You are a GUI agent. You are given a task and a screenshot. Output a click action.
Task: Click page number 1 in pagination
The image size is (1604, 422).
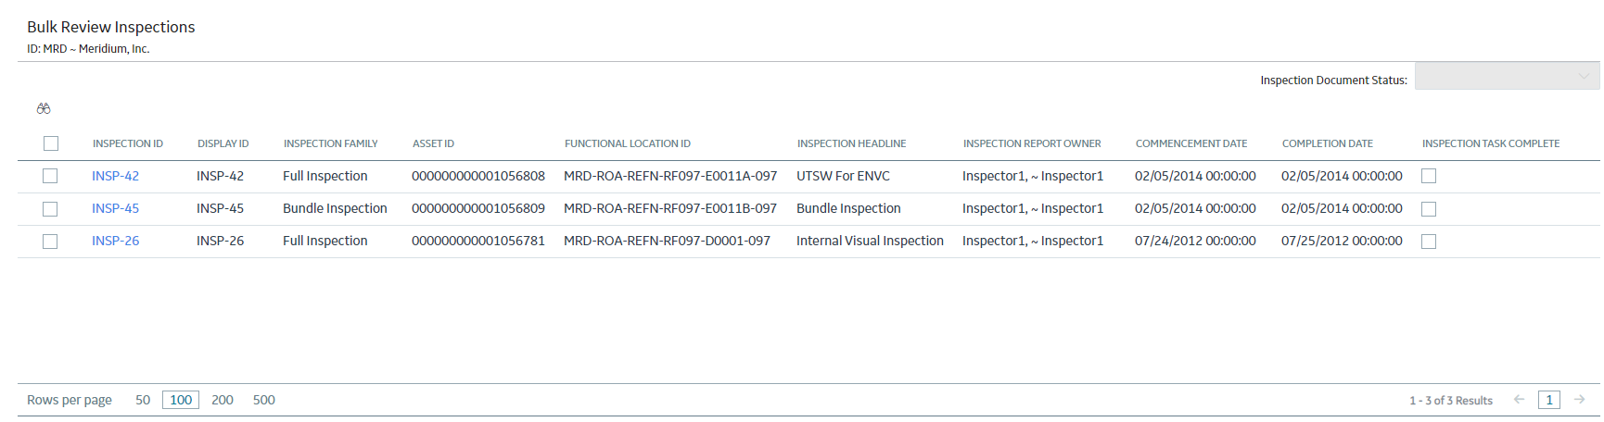click(x=1548, y=400)
